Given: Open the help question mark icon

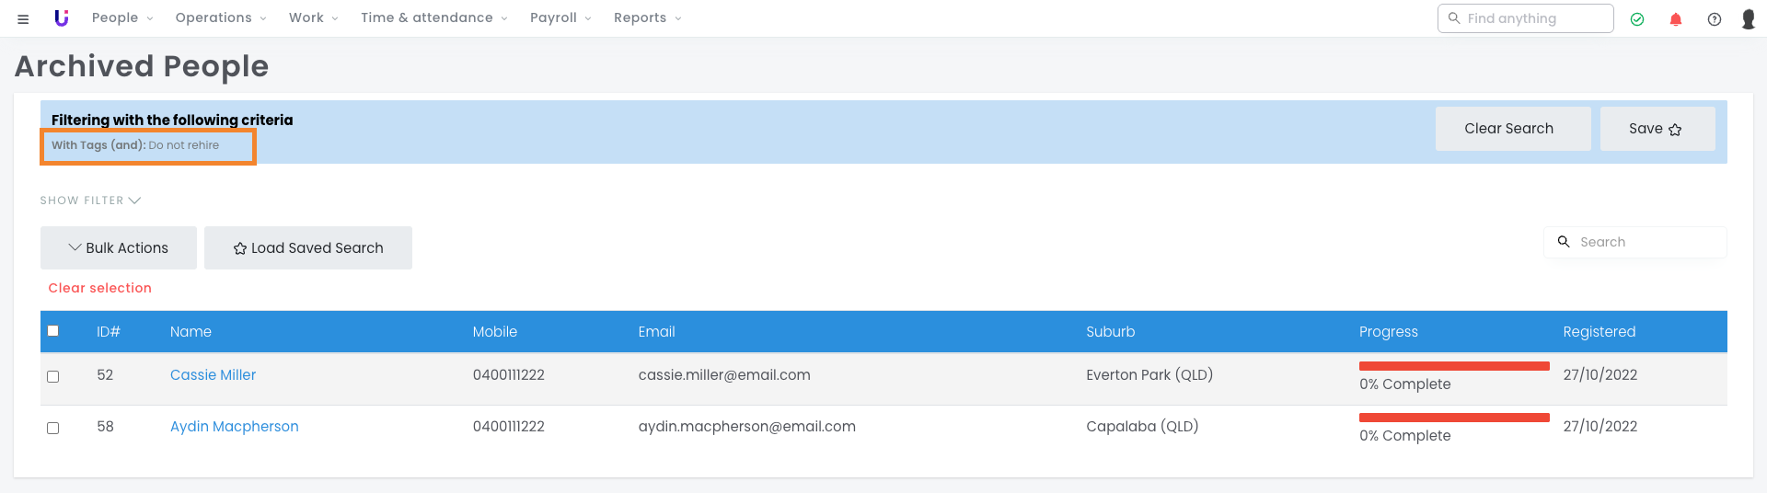Looking at the screenshot, I should [x=1715, y=18].
